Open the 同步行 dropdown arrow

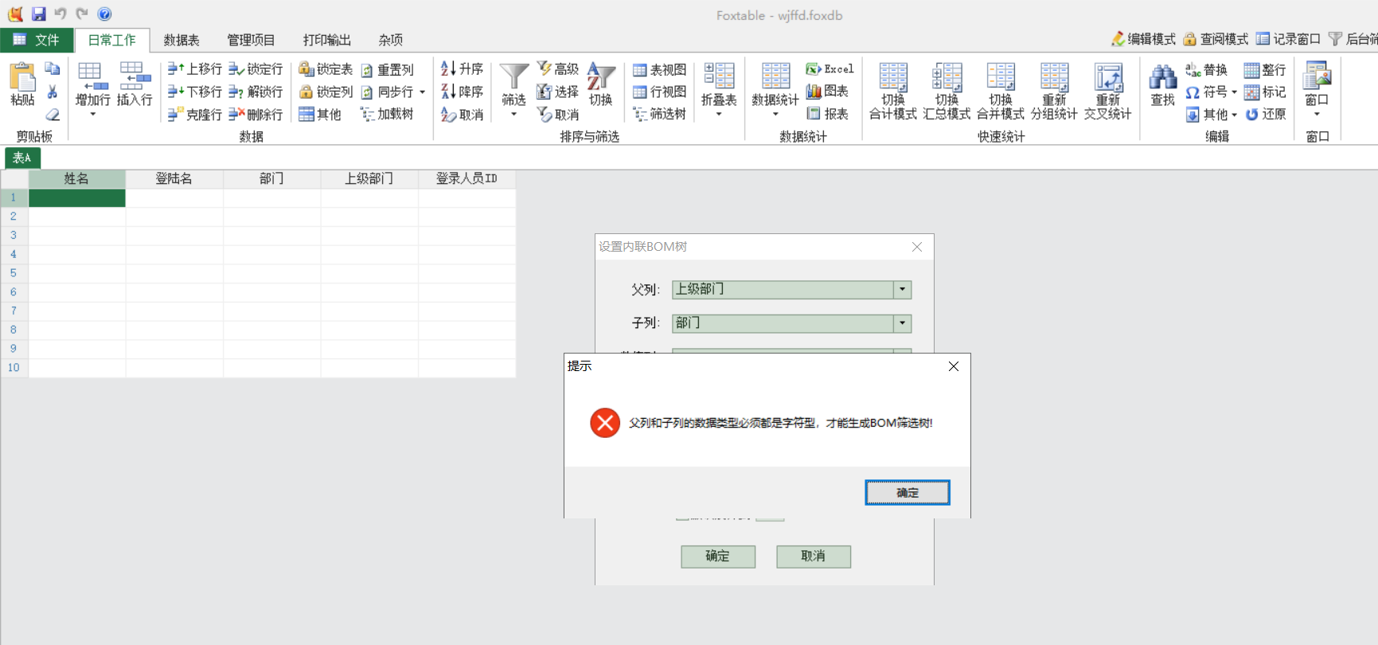(422, 92)
